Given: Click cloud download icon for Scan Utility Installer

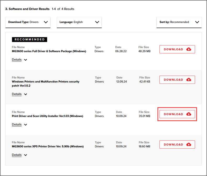Looking at the screenshot, I should (189, 114).
